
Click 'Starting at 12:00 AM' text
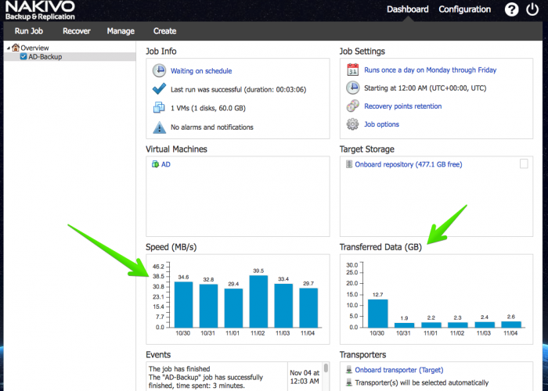pos(425,88)
